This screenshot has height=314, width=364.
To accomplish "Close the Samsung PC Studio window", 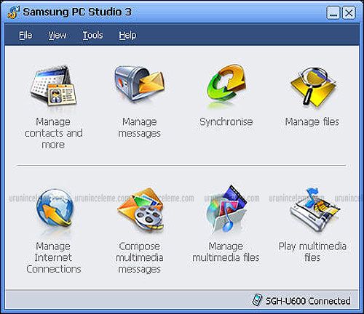I will 349,12.
